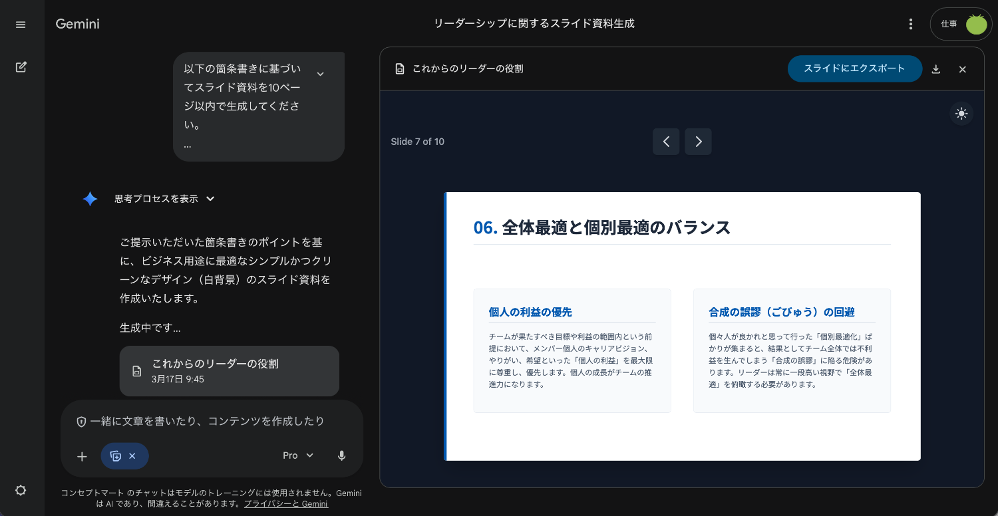998x516 pixels.
Task: Expand the collapsed user prompt message
Action: 320,74
